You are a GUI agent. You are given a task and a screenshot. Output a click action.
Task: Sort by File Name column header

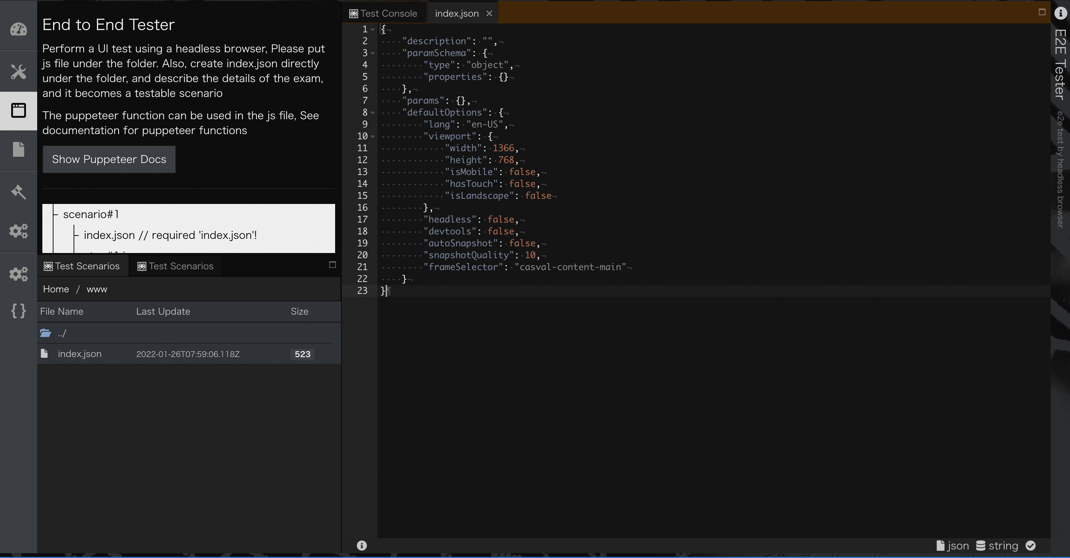click(61, 311)
